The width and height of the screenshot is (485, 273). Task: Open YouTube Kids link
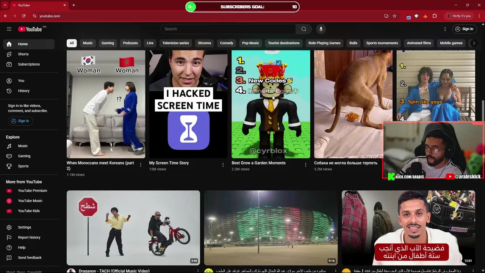point(29,211)
